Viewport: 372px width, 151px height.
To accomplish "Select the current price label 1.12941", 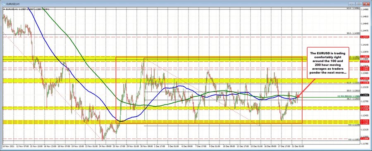I will pos(365,95).
